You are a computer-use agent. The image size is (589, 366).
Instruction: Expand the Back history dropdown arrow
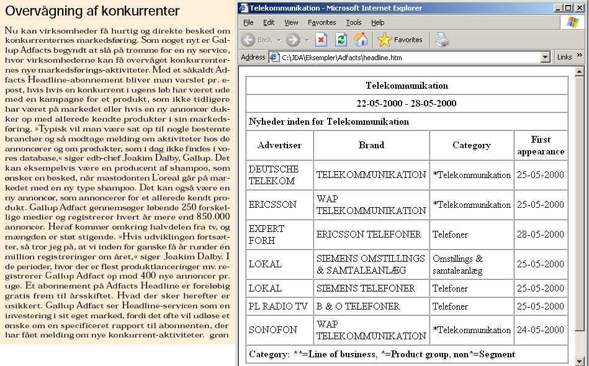279,40
